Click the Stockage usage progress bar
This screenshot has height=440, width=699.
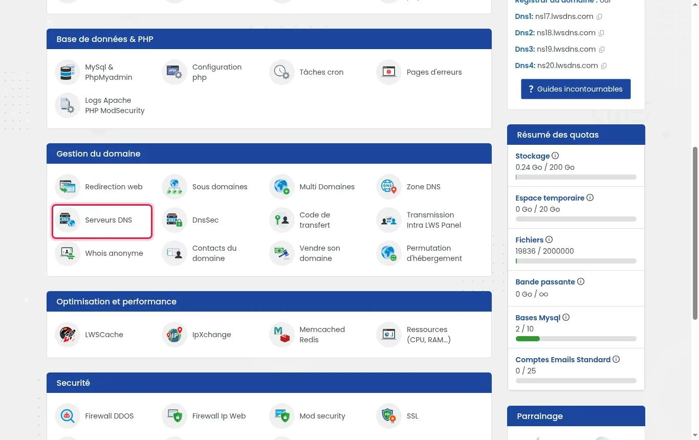click(x=576, y=177)
